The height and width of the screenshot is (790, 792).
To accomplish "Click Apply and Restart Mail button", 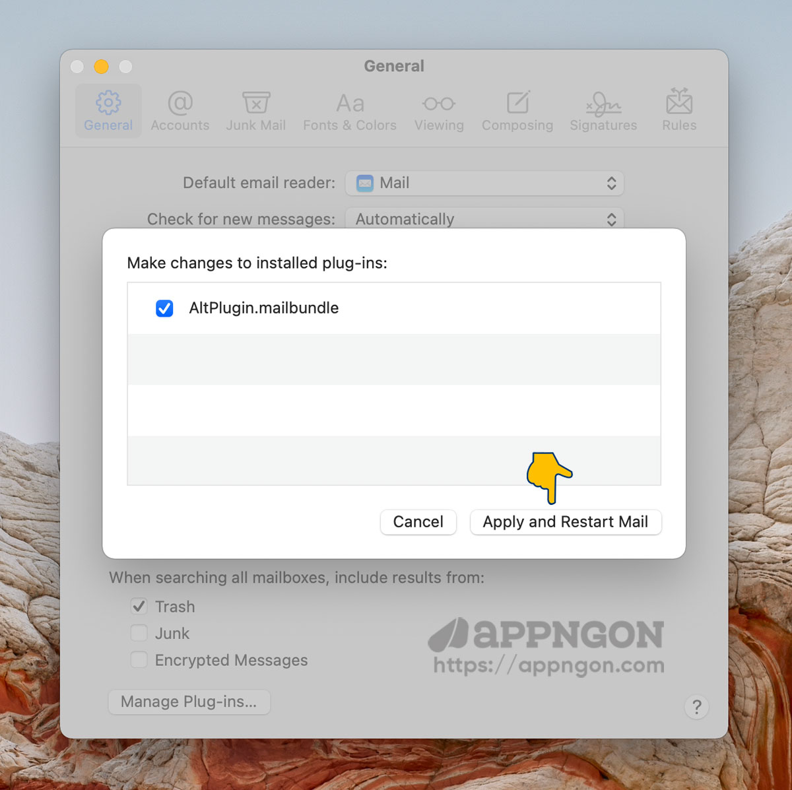I will (x=565, y=522).
